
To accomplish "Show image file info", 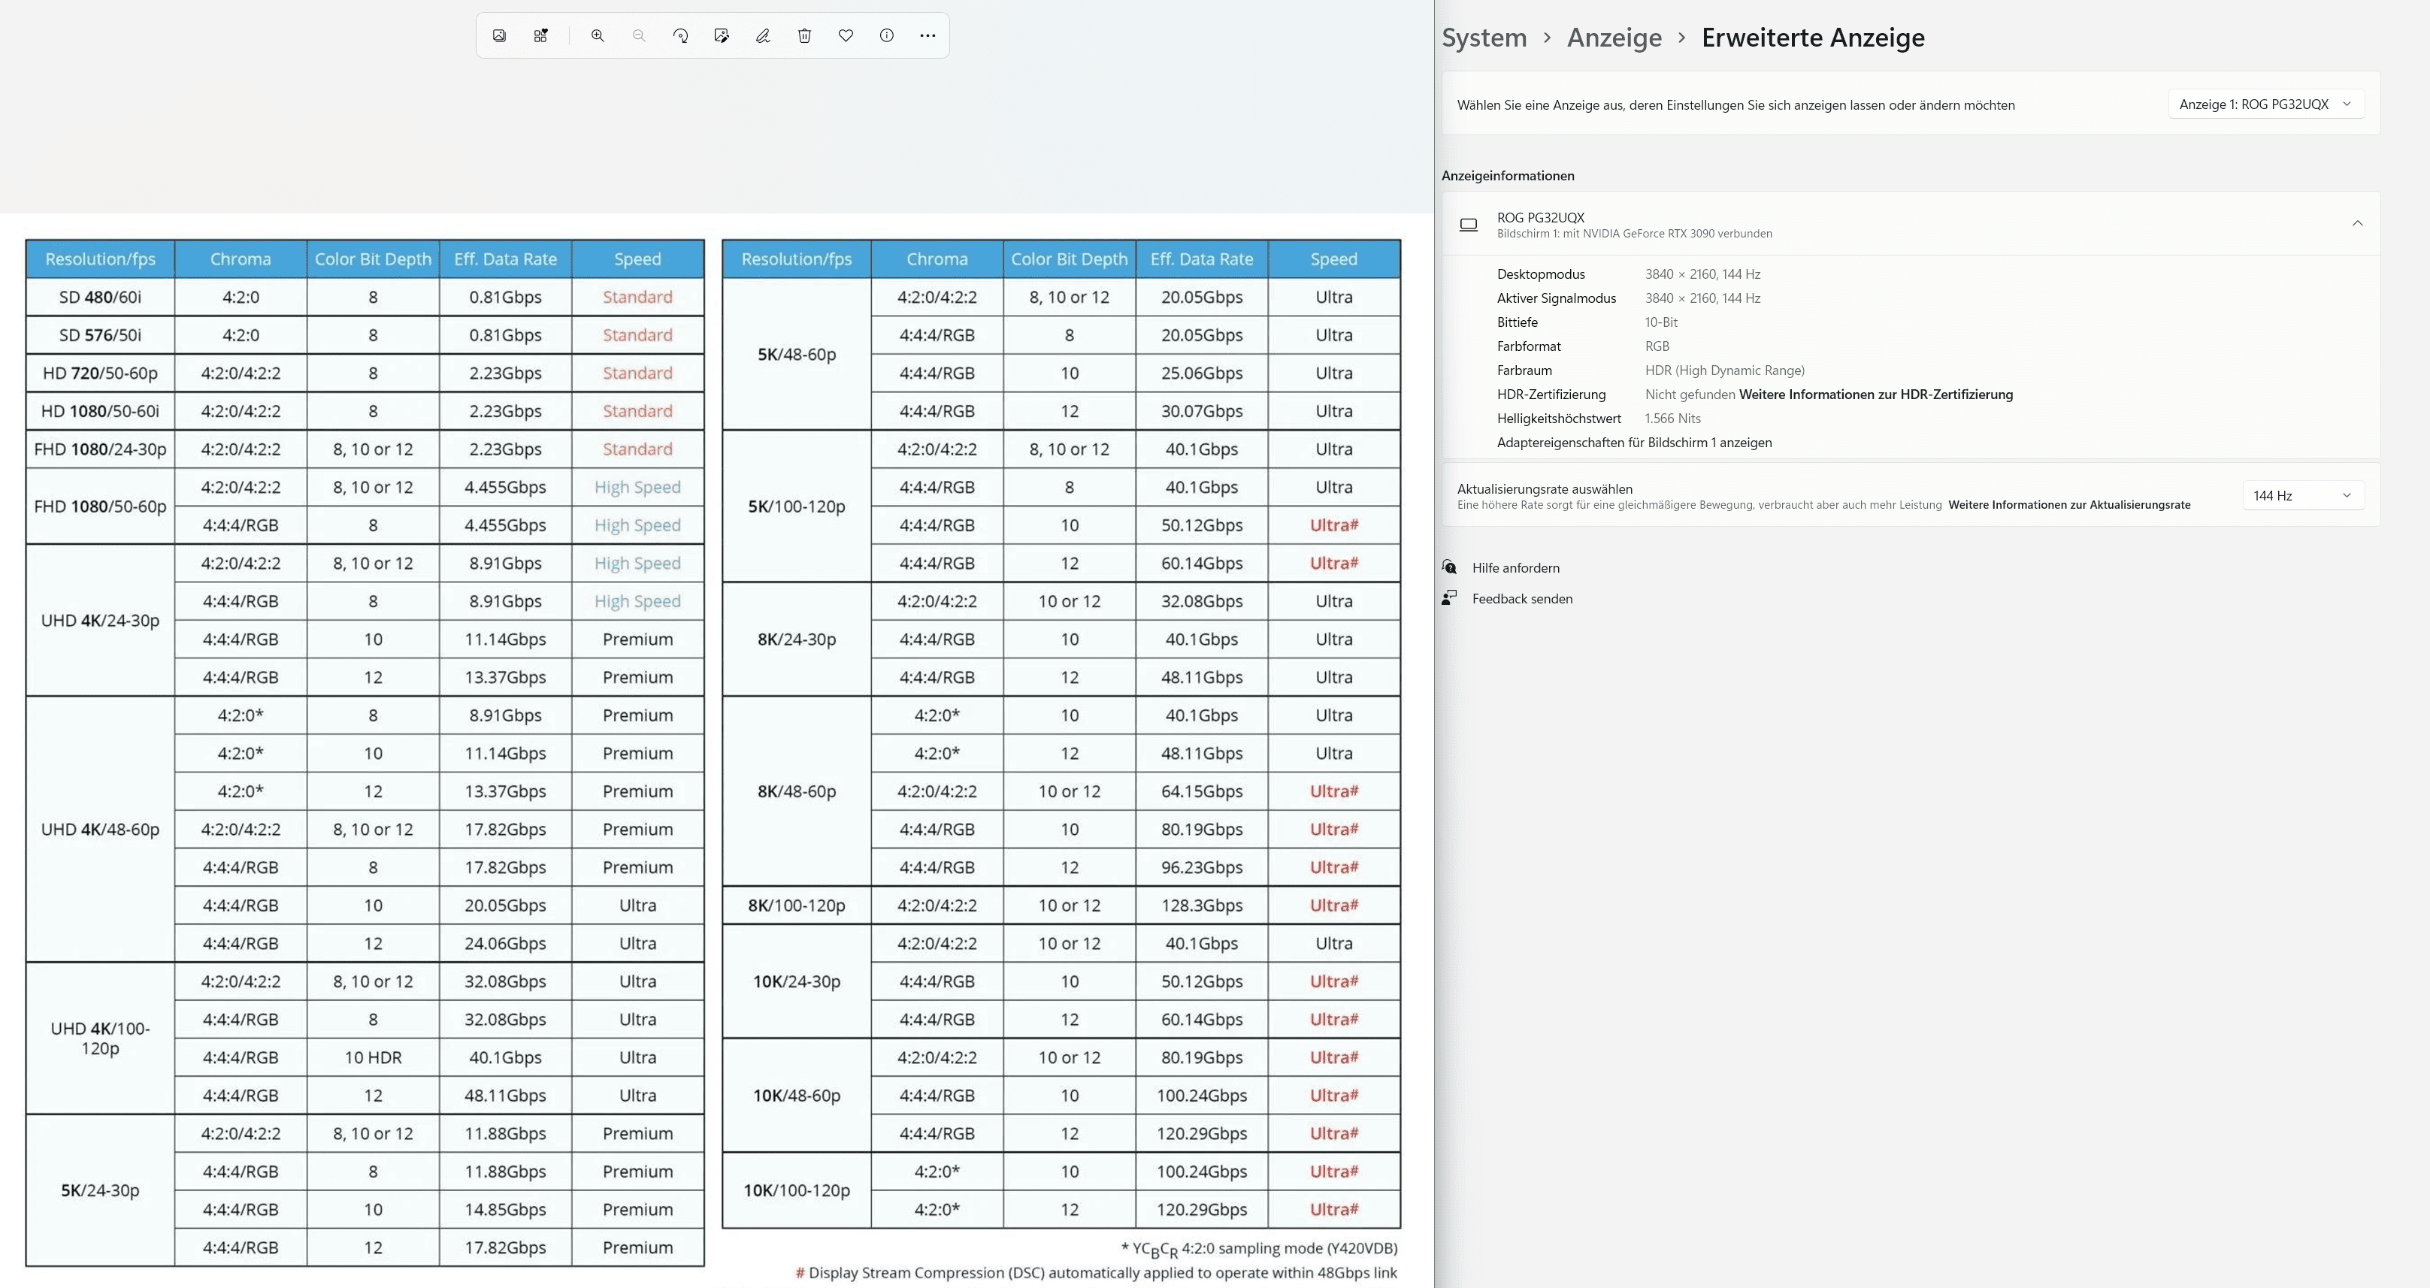I will (887, 36).
